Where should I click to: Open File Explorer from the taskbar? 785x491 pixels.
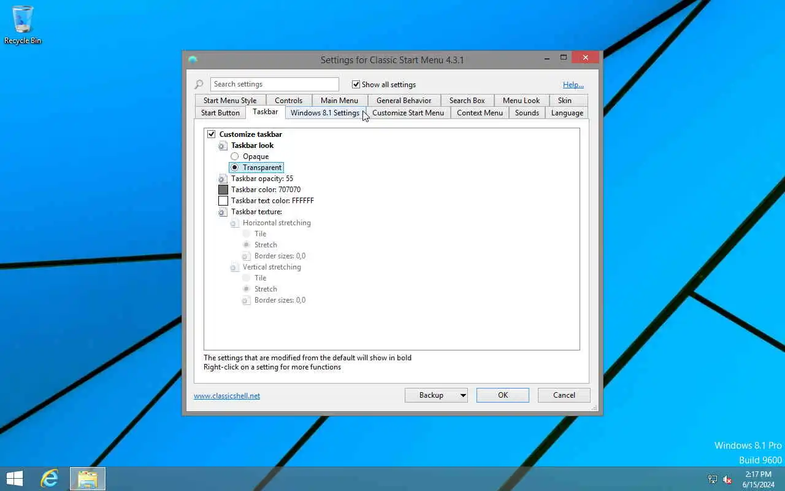coord(88,479)
